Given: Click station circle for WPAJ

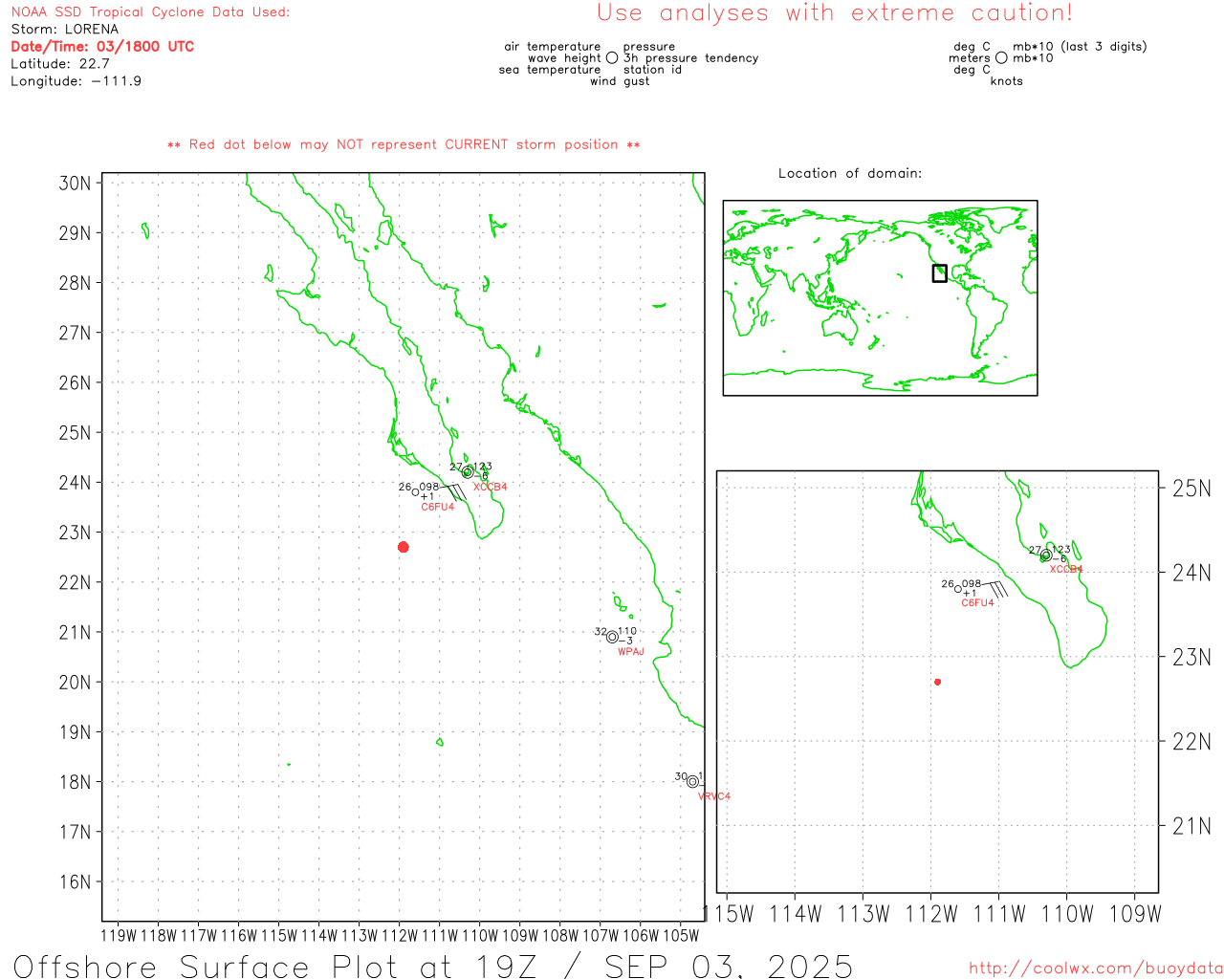Looking at the screenshot, I should click(x=612, y=637).
